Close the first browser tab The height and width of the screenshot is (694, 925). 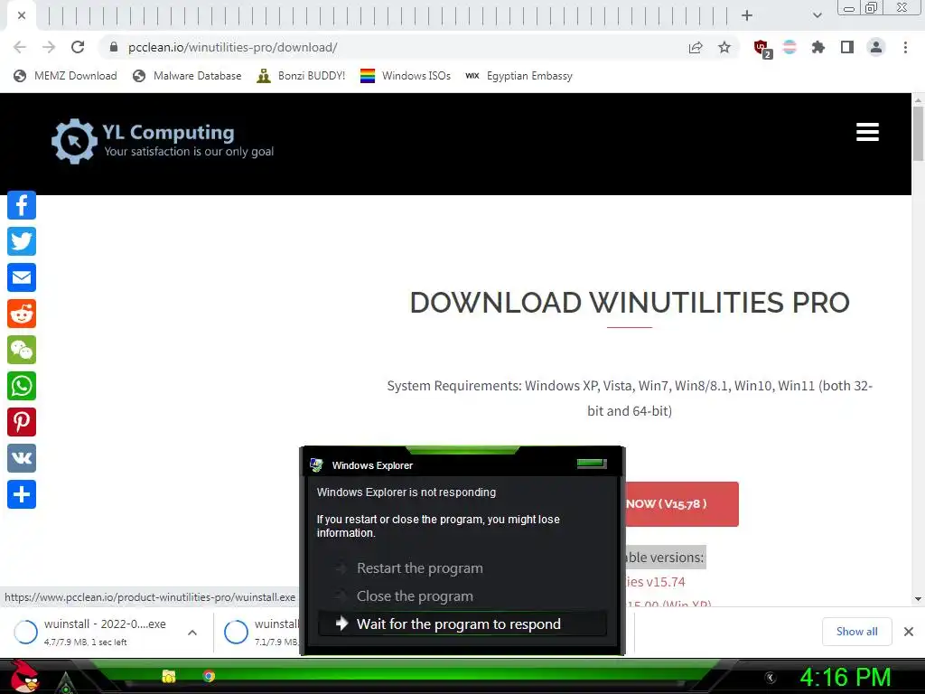(x=22, y=15)
